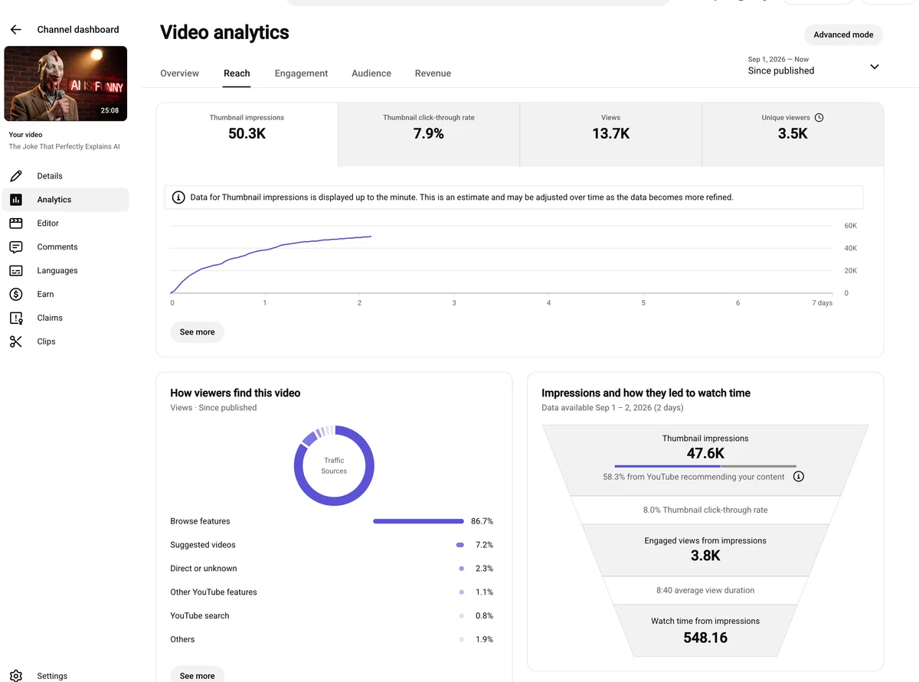The height and width of the screenshot is (682, 919).
Task: Click the clock icon next to Unique viewers
Action: [x=819, y=118]
